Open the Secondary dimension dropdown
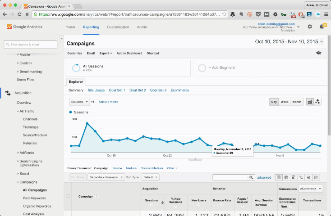Viewport: 331px width, 216px height. [x=106, y=177]
